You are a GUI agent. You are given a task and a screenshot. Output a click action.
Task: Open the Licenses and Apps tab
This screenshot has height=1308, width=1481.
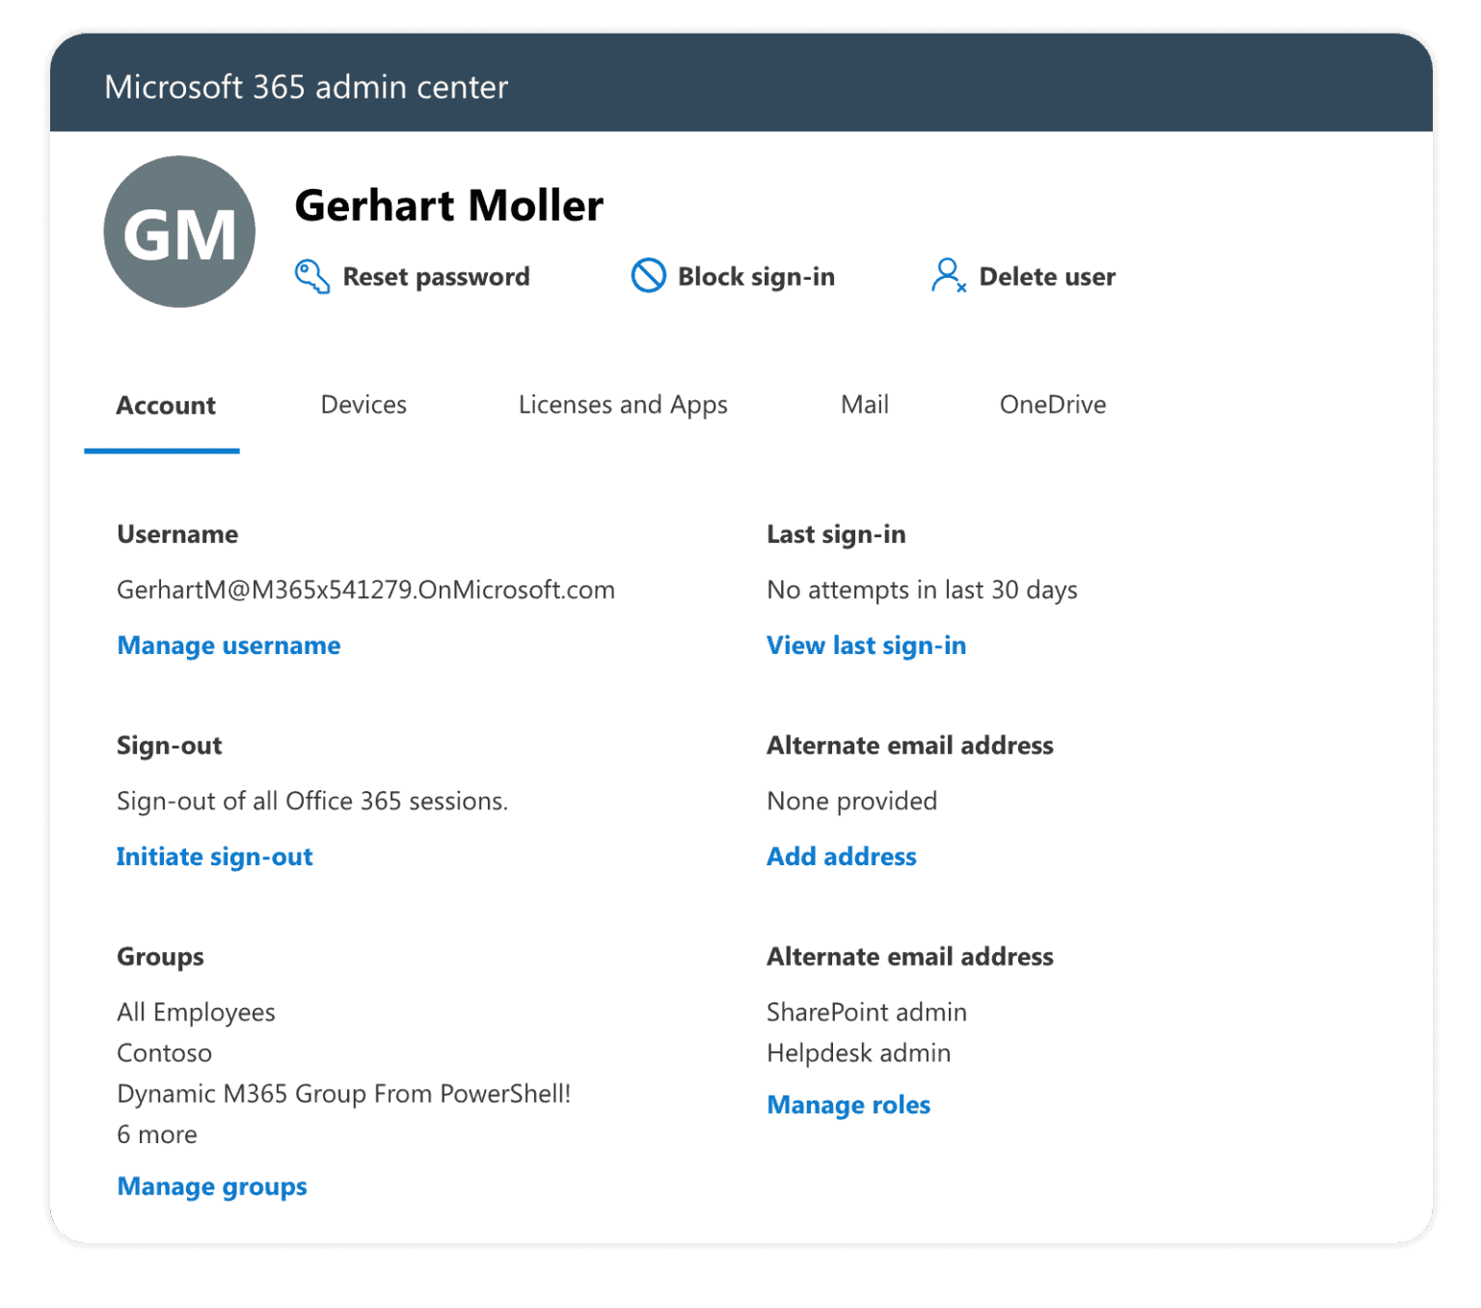(x=623, y=404)
